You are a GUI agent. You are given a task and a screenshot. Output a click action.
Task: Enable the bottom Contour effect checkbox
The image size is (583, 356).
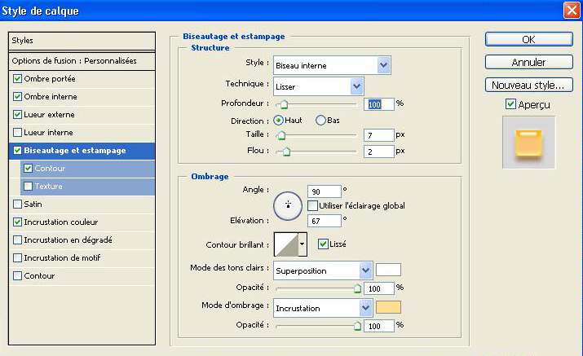click(17, 275)
